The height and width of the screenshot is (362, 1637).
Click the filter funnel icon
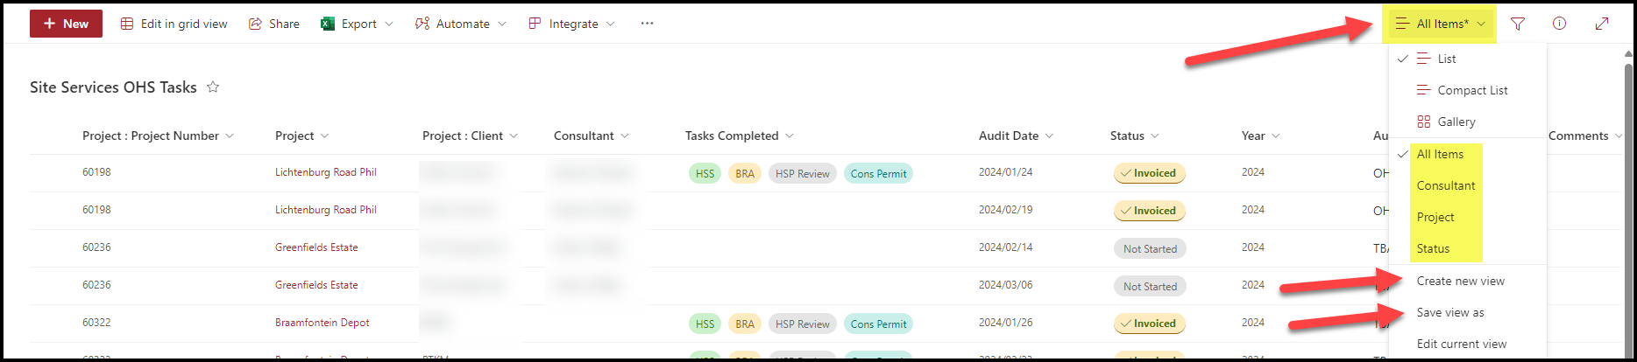tap(1518, 24)
